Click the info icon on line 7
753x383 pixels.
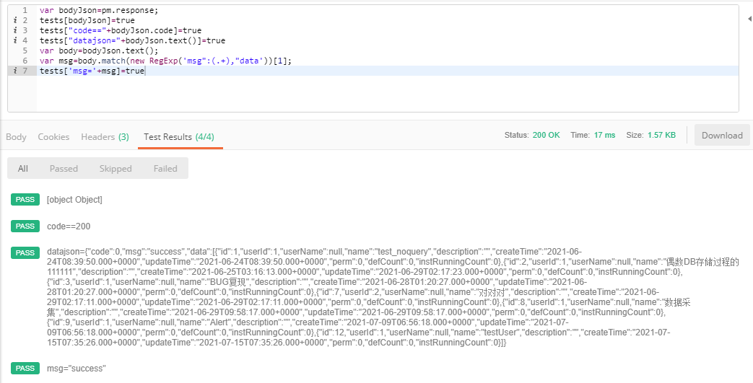coord(15,71)
